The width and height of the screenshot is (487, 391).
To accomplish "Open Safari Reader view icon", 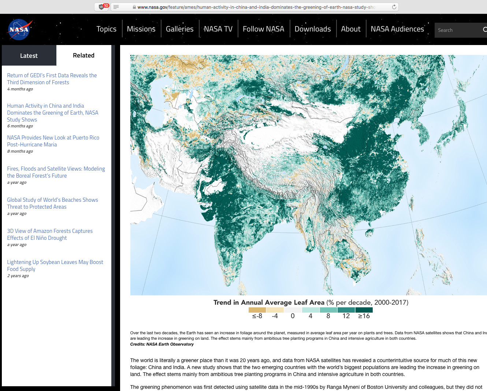I will pyautogui.click(x=116, y=7).
